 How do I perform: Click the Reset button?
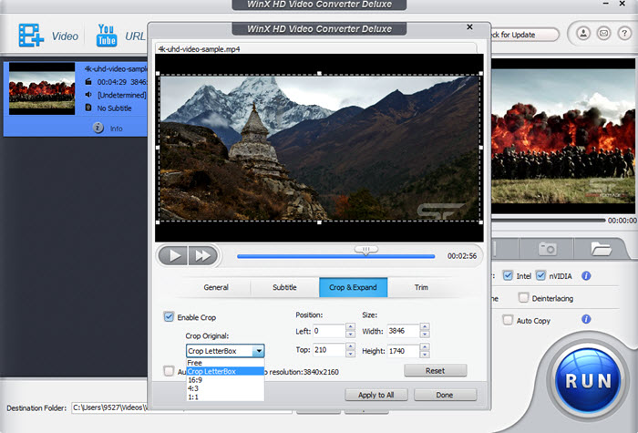tap(436, 370)
